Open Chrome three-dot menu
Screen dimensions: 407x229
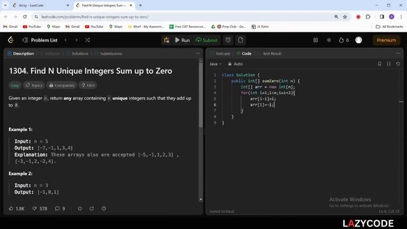coord(401,17)
